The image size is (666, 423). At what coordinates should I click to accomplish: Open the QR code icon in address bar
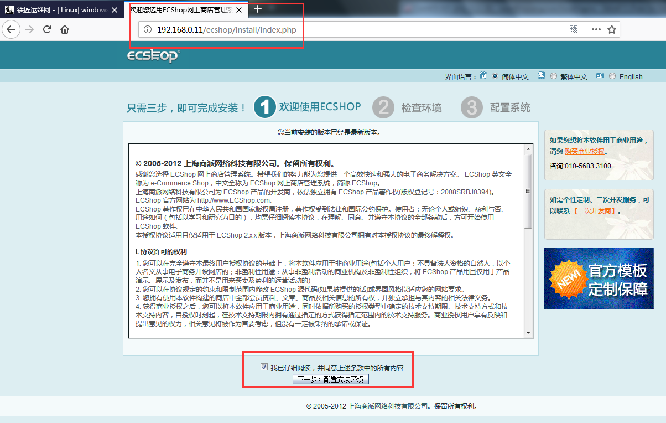[x=574, y=29]
